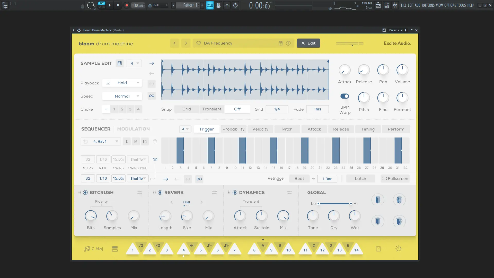Click the trash icon in sequencer
494x278 pixels.
tap(155, 141)
